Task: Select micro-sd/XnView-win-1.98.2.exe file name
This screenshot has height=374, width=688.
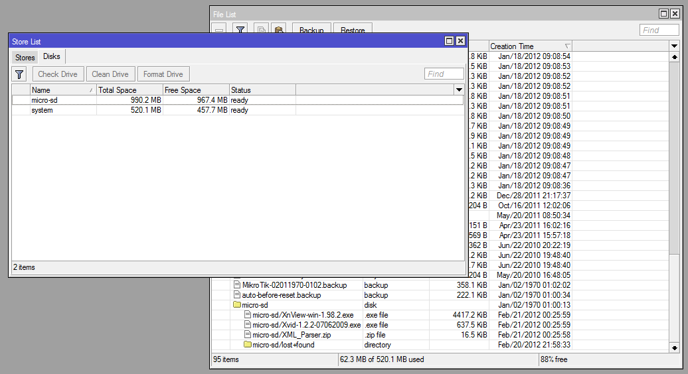Action: coord(303,315)
